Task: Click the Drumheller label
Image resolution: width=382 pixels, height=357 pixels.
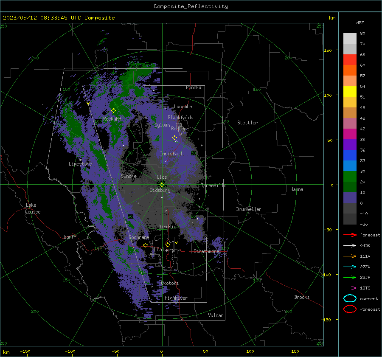Action: 249,209
